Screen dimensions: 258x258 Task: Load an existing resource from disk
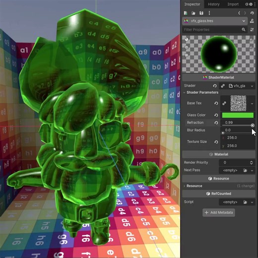(x=193, y=13)
